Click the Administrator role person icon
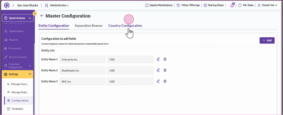283x115 pixels. click(x=46, y=5)
